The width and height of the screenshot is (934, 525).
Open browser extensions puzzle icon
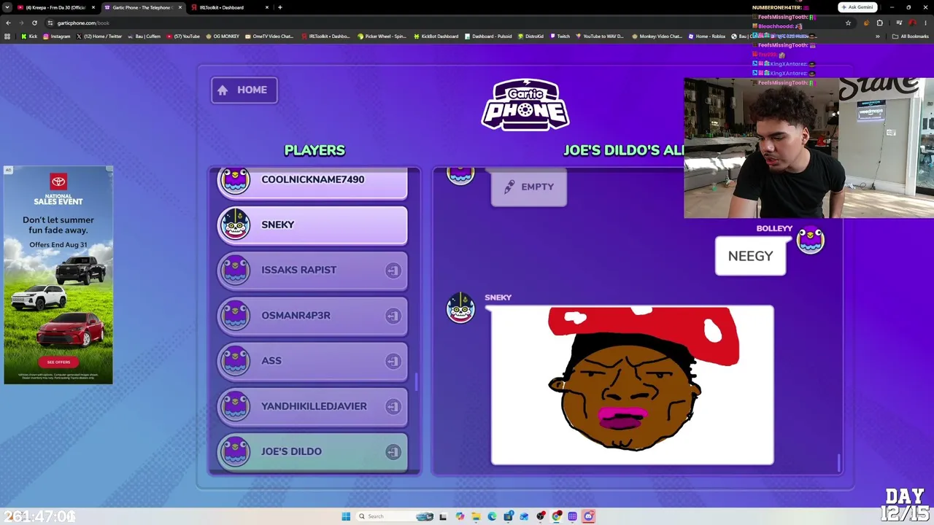879,23
